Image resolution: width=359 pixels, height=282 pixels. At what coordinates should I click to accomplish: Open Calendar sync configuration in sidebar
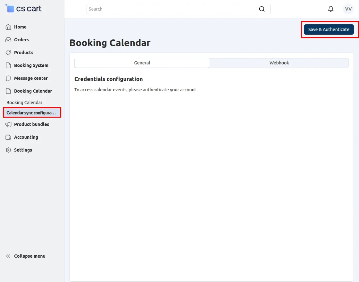[30, 112]
